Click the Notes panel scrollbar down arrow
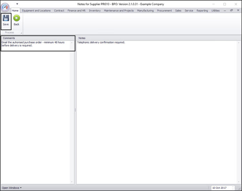Screen dimensions: 242x191 point(239,182)
